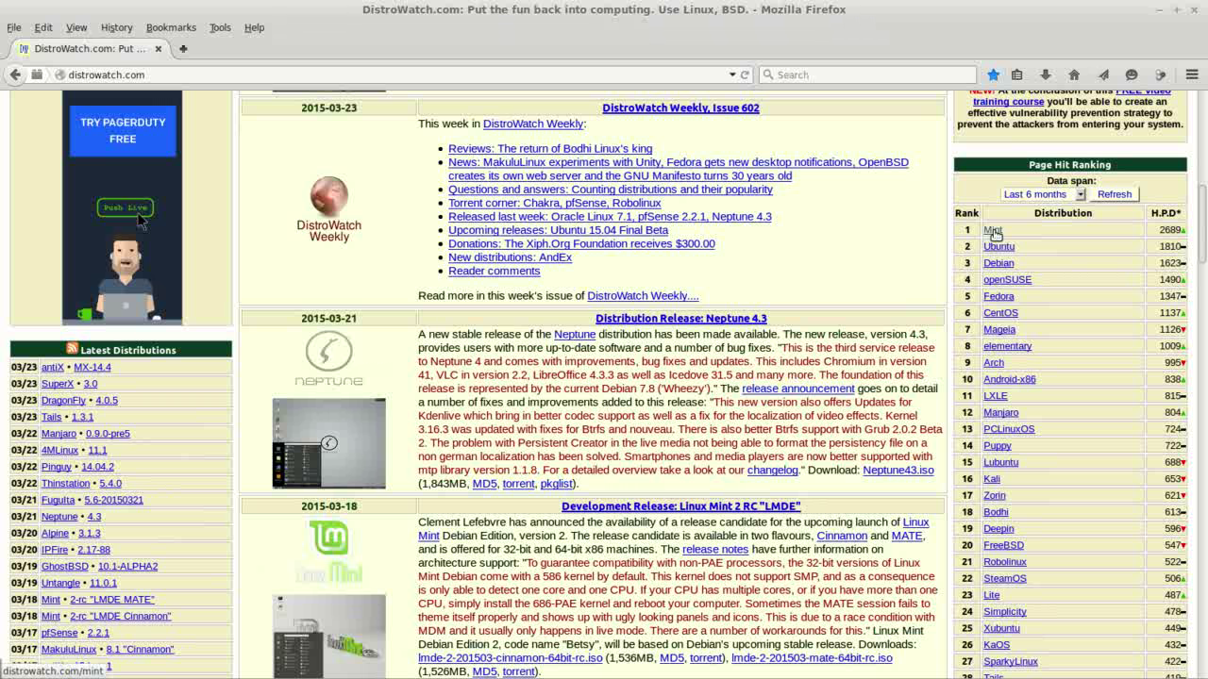
Task: Click the Ubuntu link in the ranking table
Action: tap(998, 247)
